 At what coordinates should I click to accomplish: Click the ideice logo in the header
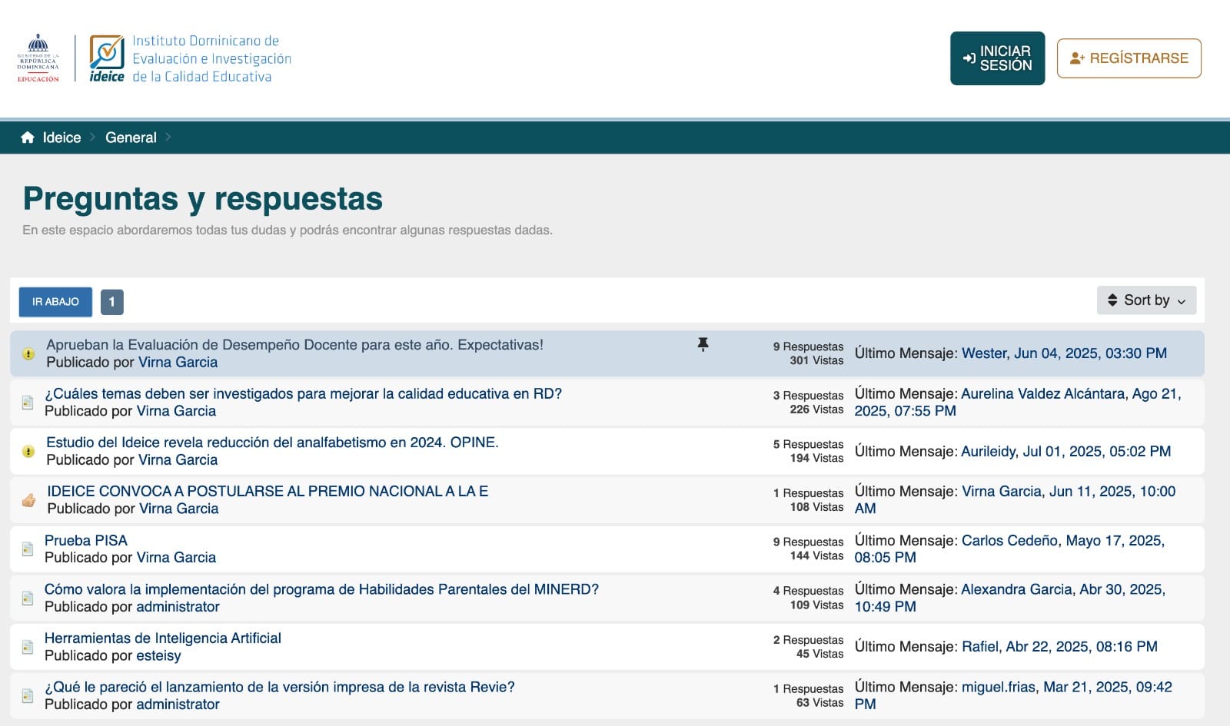tap(107, 58)
